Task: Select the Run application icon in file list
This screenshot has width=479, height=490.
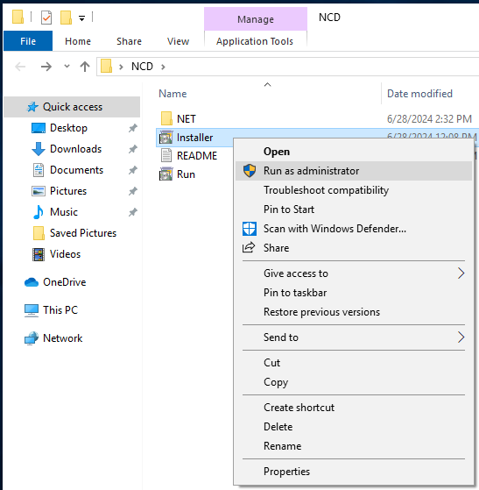Action: (x=166, y=174)
